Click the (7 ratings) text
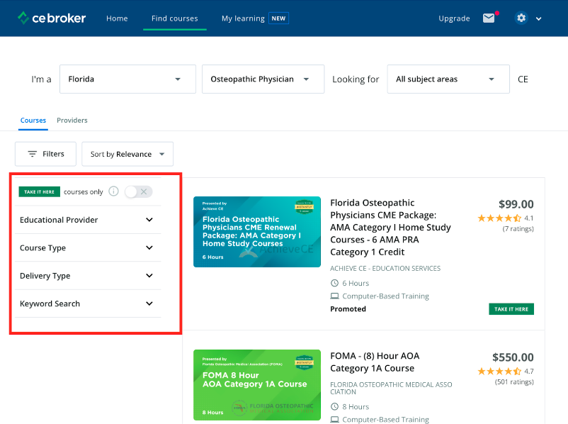568x424 pixels. coord(518,229)
